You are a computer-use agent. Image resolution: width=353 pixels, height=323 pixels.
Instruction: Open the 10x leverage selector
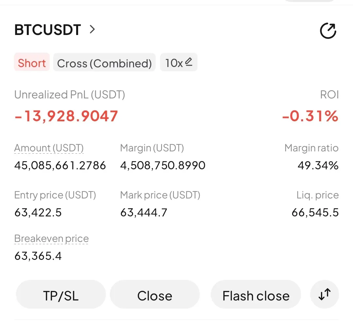point(179,62)
